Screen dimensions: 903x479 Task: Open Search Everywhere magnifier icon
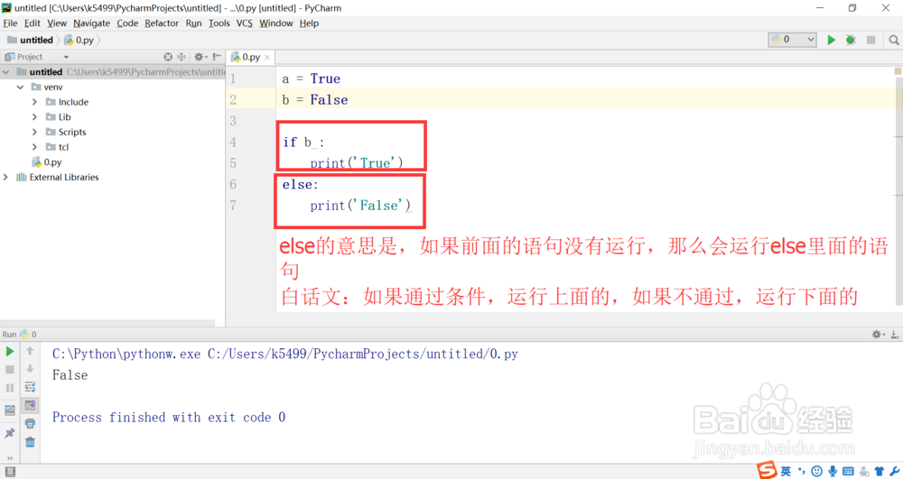(894, 40)
